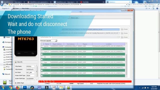Viewport: 160px width, 90px height.
Task: Click the Explorer search magnifier icon
Action: point(158,4)
